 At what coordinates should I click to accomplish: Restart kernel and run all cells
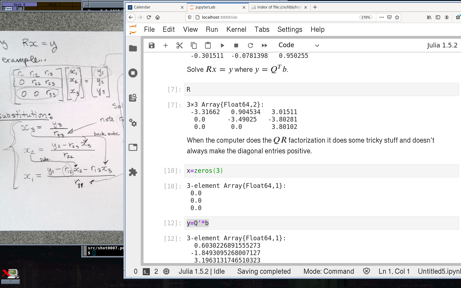click(265, 46)
